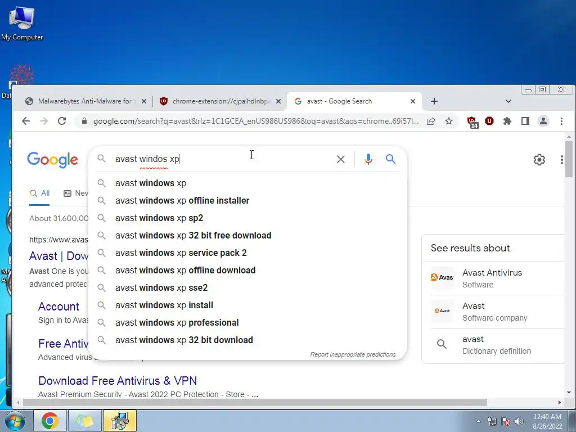The height and width of the screenshot is (432, 576).
Task: Bookmark this page with the star
Action: (x=448, y=121)
